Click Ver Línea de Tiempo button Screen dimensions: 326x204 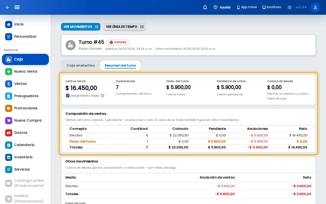click(x=125, y=27)
